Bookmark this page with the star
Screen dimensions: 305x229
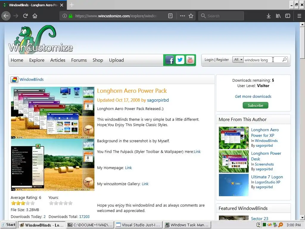[191, 16]
